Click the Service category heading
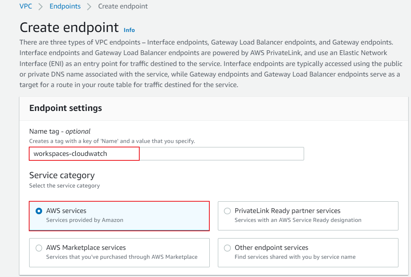The height and width of the screenshot is (277, 411). pos(62,175)
